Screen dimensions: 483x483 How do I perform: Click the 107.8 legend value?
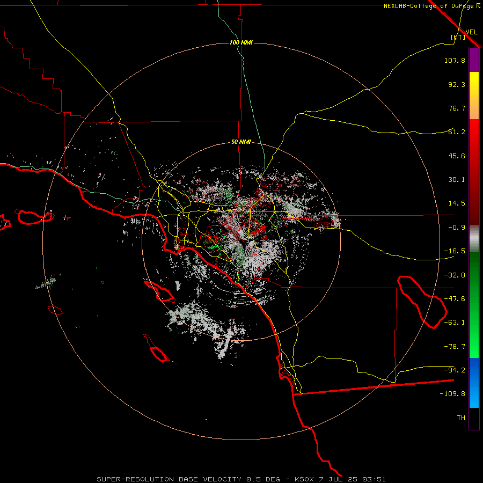(455, 60)
